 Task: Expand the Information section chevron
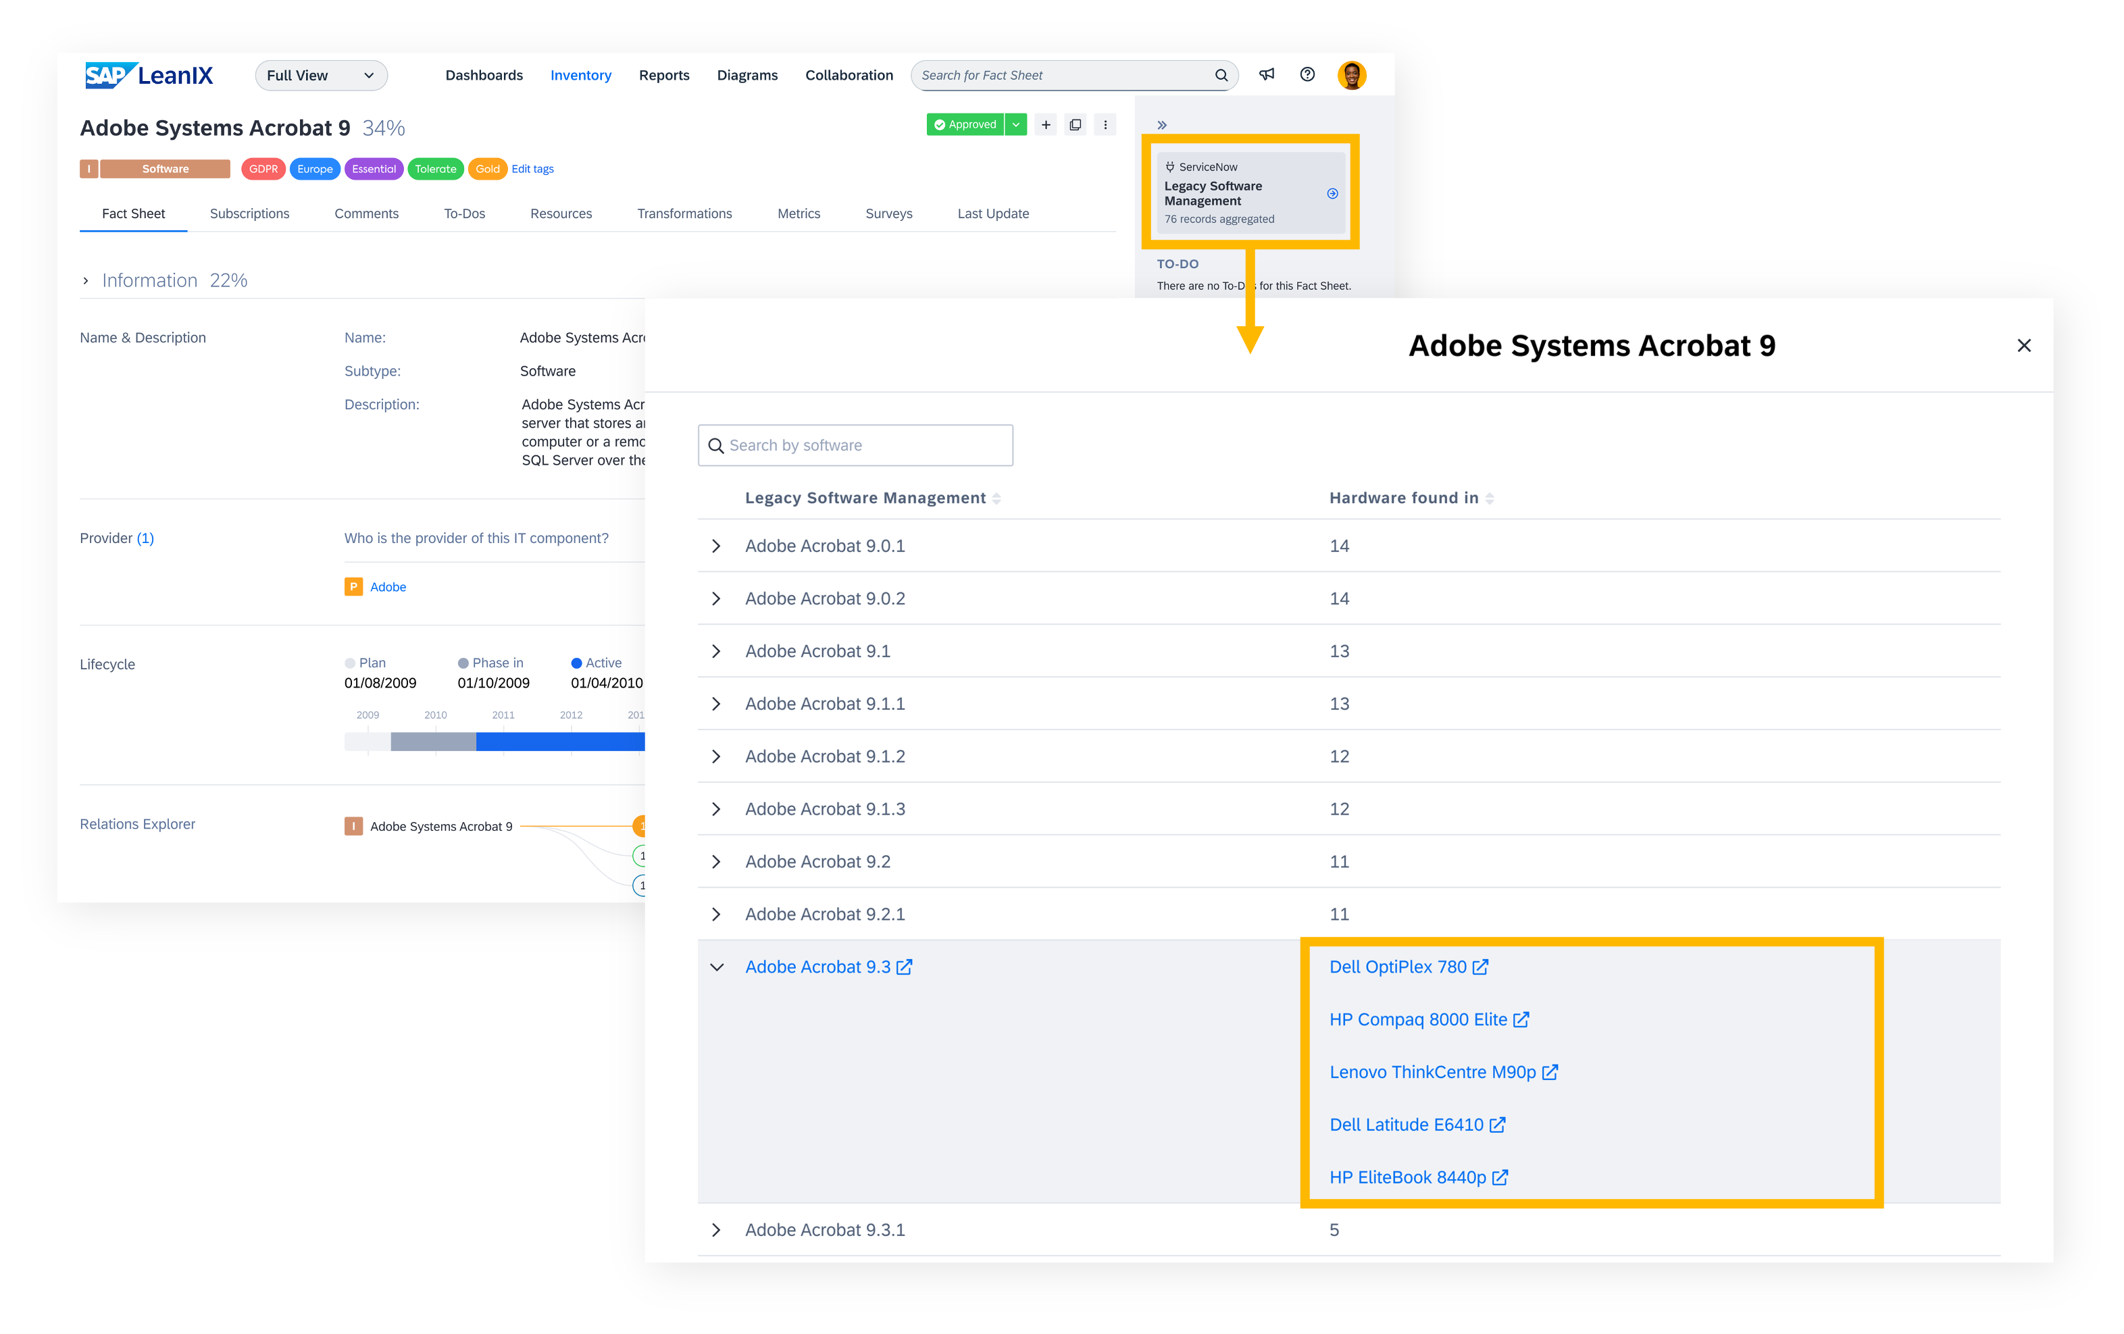point(86,280)
